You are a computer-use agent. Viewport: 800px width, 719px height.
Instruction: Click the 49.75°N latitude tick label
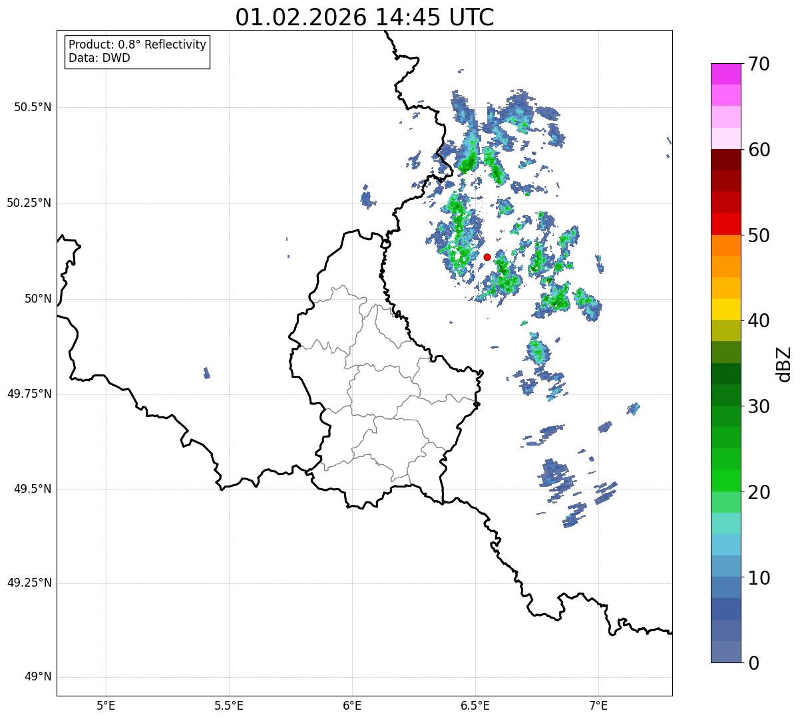click(29, 394)
